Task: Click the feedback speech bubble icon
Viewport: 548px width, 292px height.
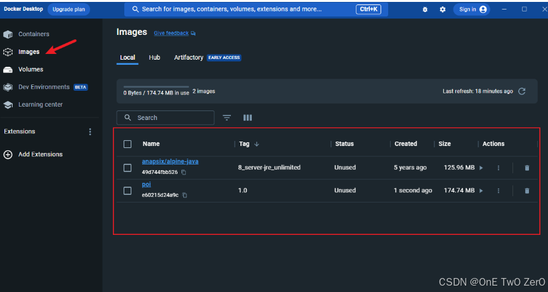Action: pyautogui.click(x=193, y=34)
